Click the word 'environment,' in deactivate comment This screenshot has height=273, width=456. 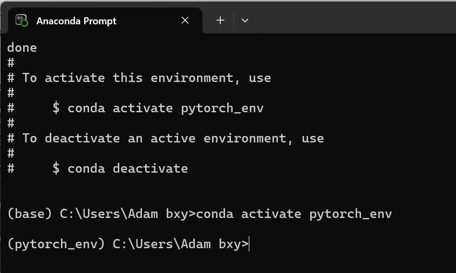pyautogui.click(x=248, y=139)
